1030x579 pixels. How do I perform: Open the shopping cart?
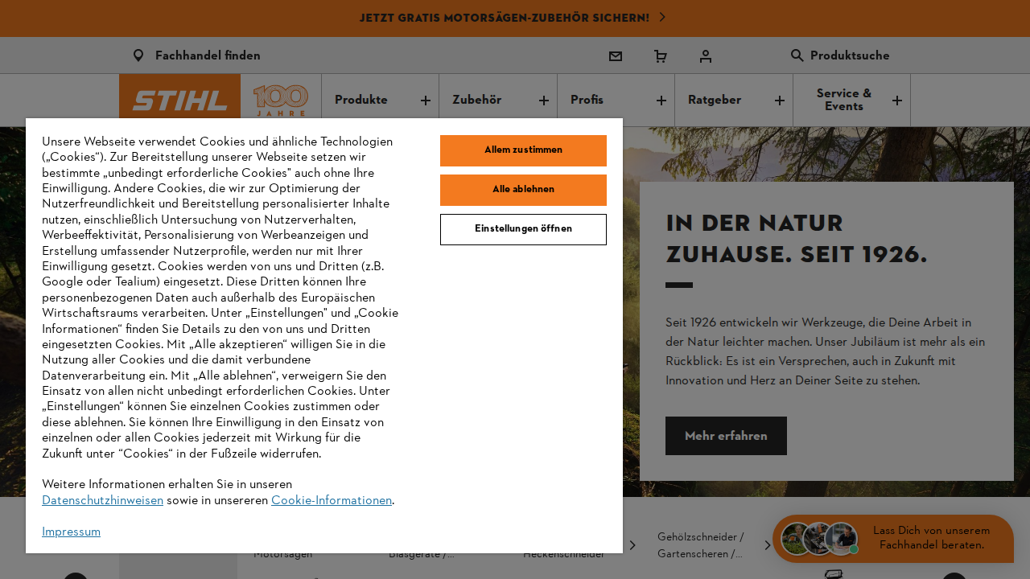coord(660,55)
